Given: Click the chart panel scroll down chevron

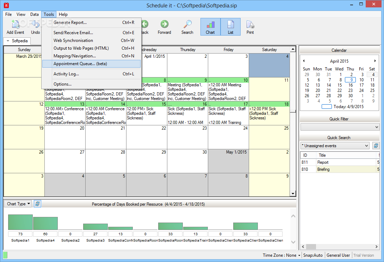Looking at the screenshot, I should coord(293,242).
